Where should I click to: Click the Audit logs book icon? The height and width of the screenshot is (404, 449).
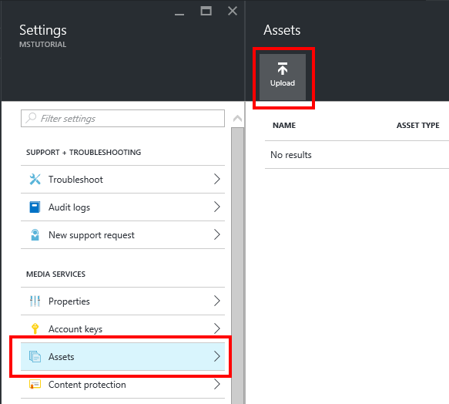(35, 207)
